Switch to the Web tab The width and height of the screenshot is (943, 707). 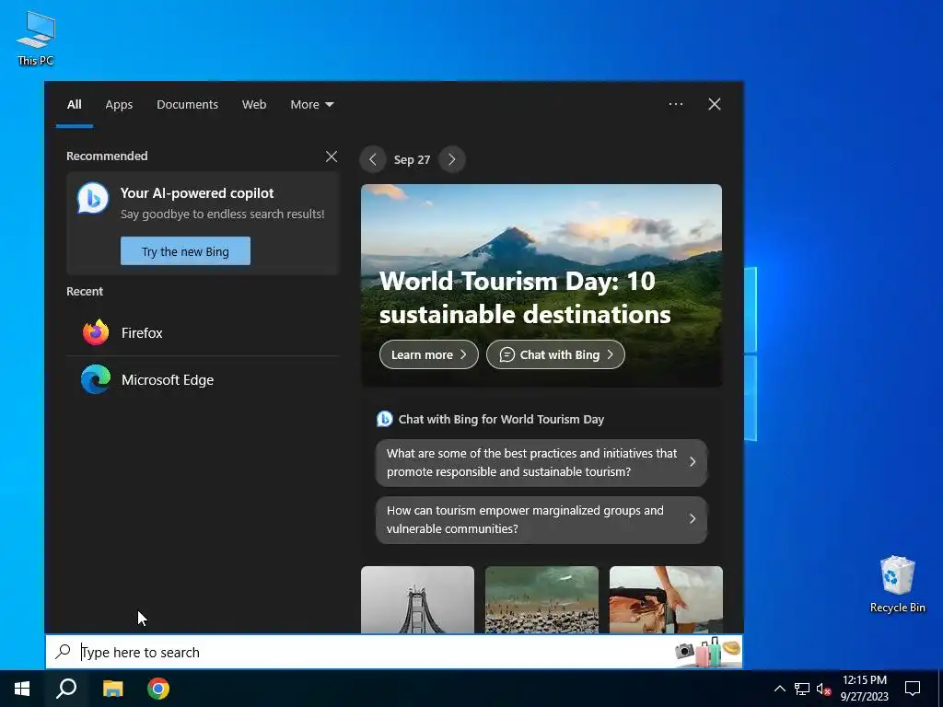[x=254, y=105]
